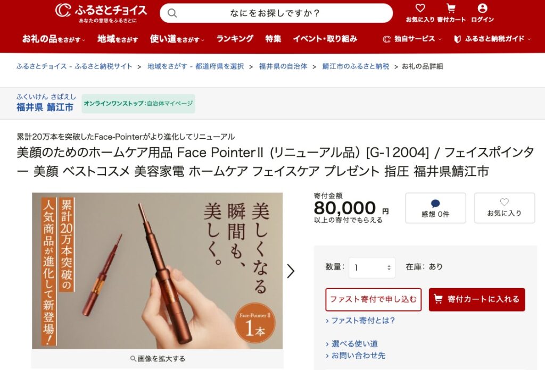Screen dimensions: 545x370
Task: Click ファスト寄付で申し込む button
Action: click(373, 299)
